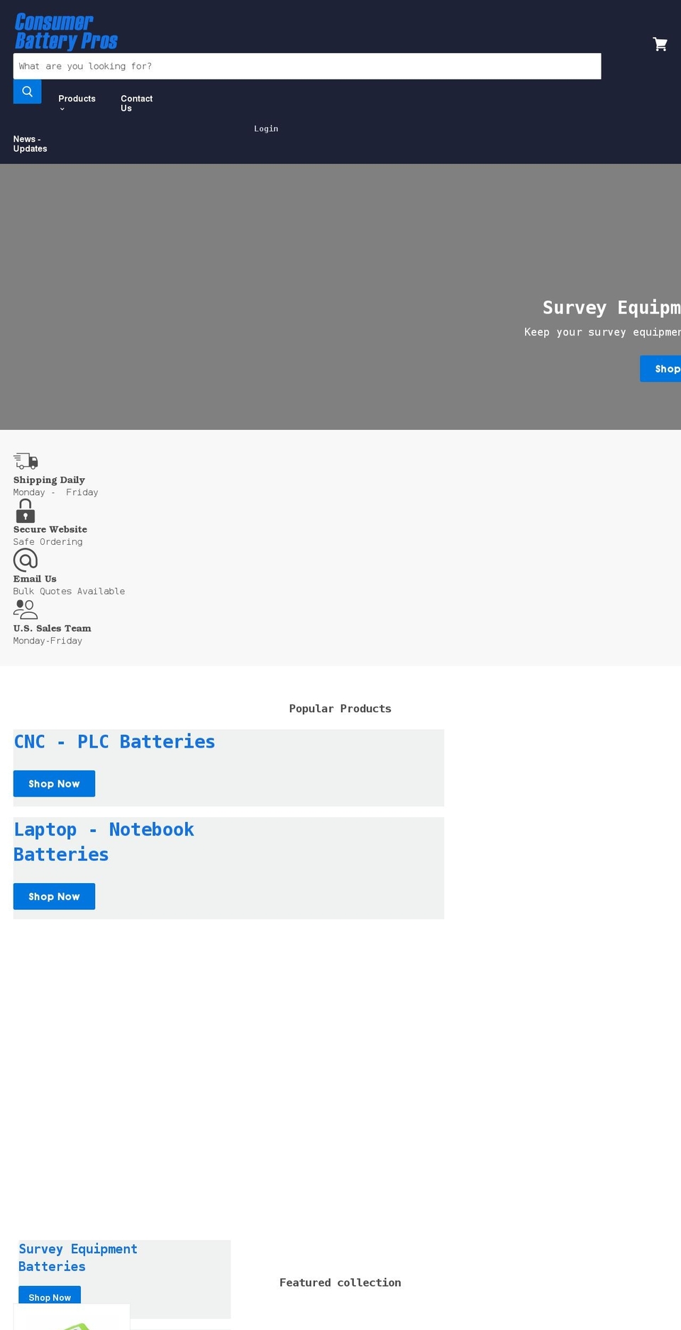Viewport: 681px width, 1330px height.
Task: Click the Survey Equipment banner title
Action: (611, 308)
